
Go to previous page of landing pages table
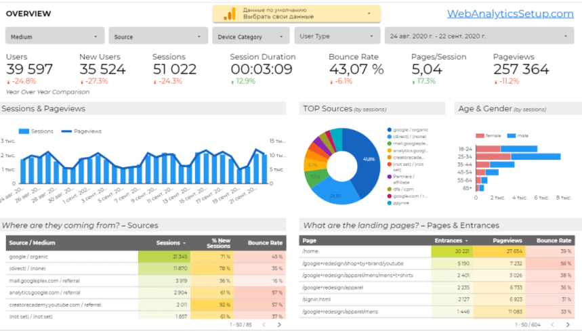click(552, 325)
